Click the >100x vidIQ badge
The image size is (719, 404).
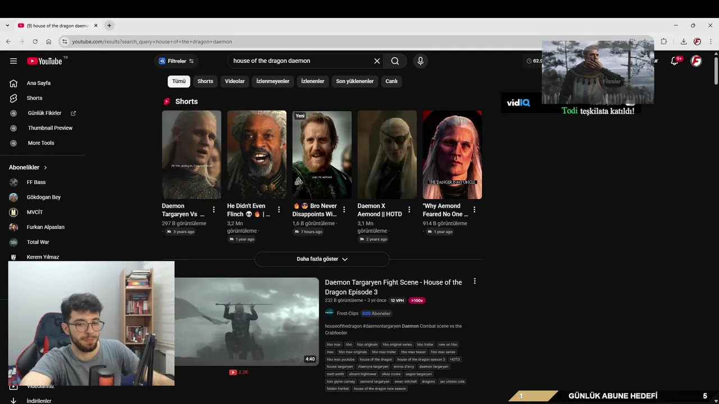click(x=417, y=301)
